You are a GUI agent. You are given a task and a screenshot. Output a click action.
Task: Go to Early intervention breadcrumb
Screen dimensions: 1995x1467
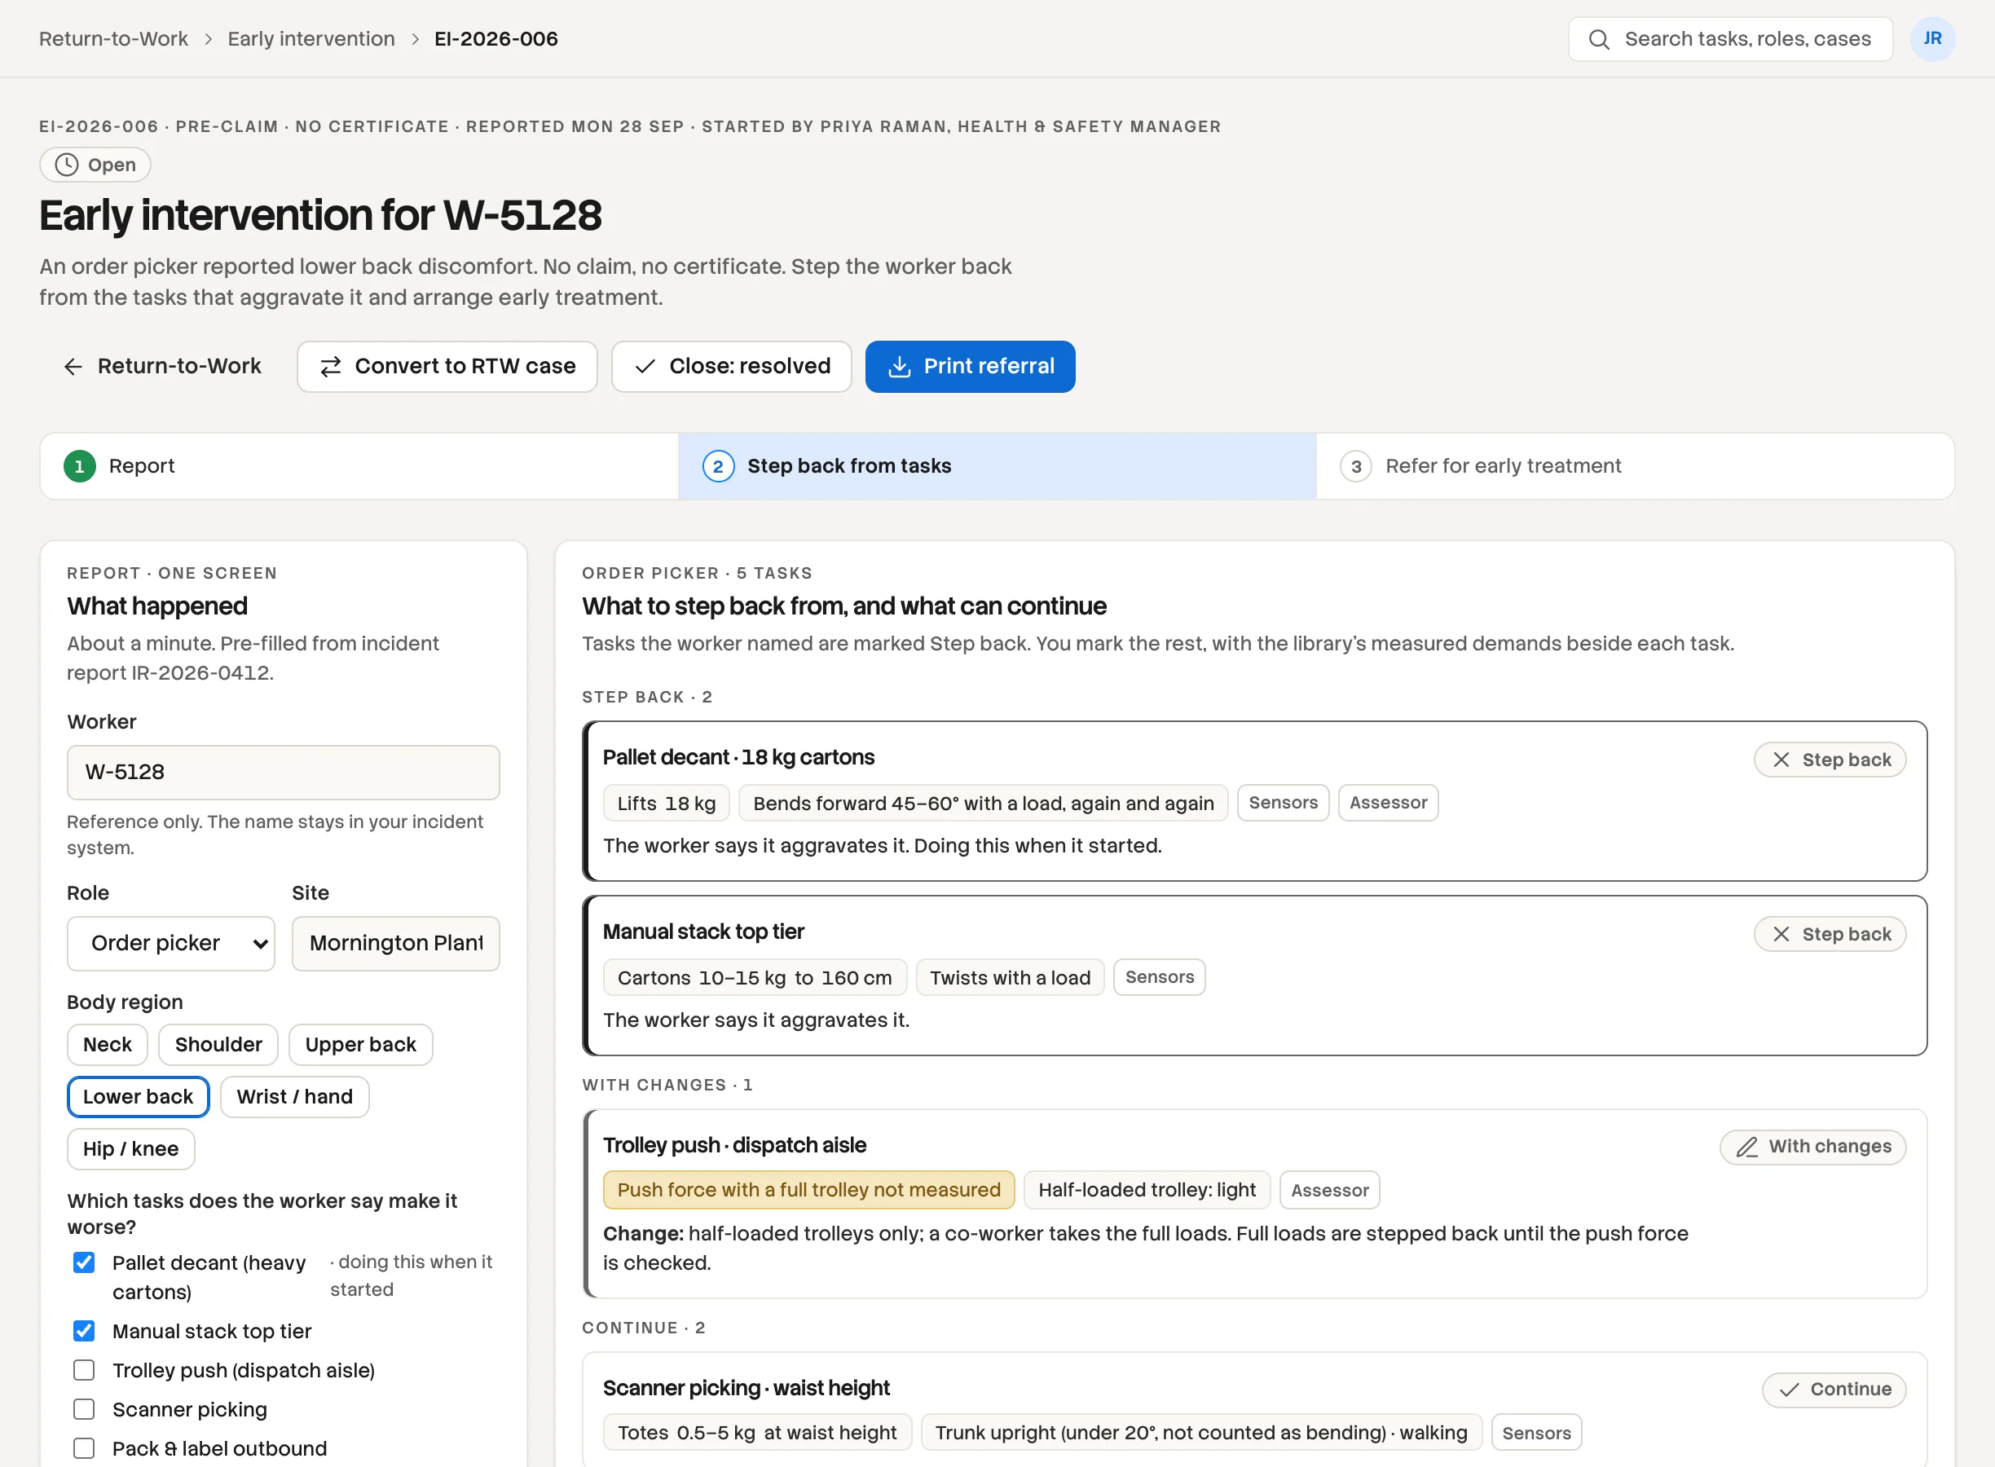(x=310, y=39)
